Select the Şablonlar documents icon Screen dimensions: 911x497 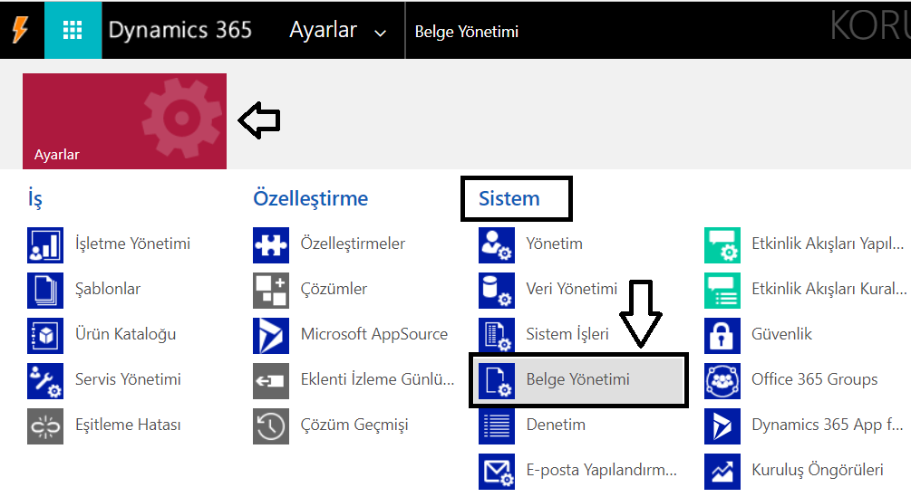45,291
